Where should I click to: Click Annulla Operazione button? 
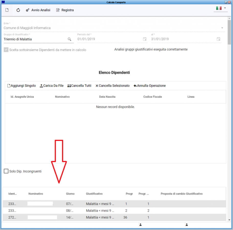(150, 86)
